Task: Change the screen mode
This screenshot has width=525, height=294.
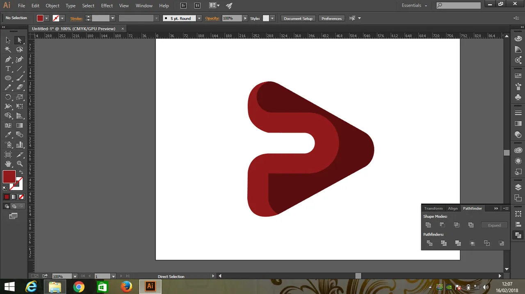Action: tap(13, 216)
